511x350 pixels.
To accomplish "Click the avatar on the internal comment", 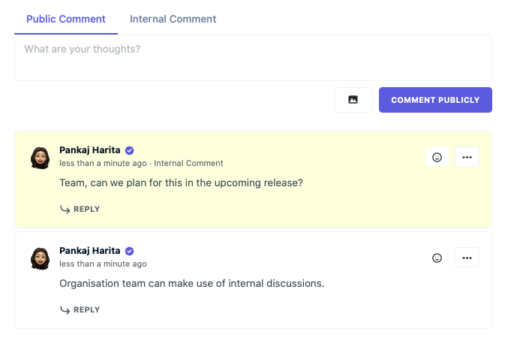I will [40, 158].
